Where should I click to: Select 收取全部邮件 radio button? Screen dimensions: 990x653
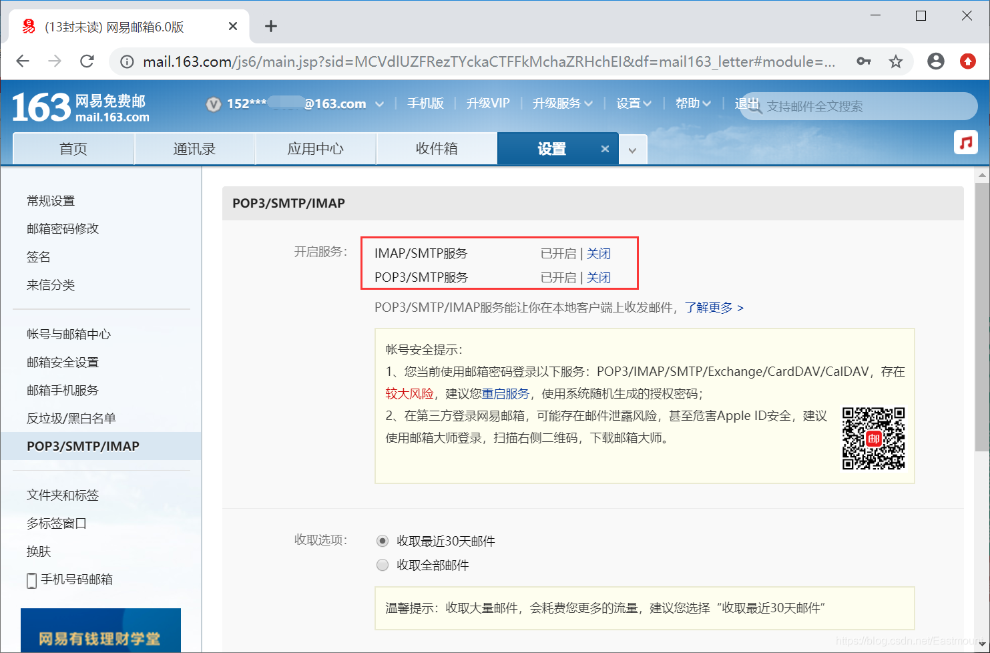pyautogui.click(x=383, y=565)
